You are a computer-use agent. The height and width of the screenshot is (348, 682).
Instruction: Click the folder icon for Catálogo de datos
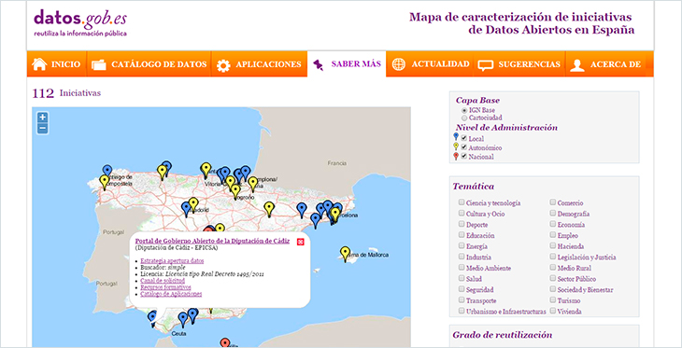(x=99, y=64)
